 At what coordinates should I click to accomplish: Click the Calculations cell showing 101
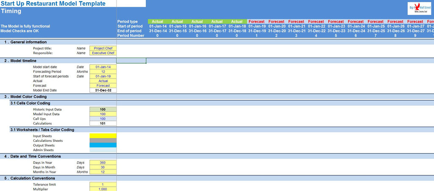[x=103, y=124]
